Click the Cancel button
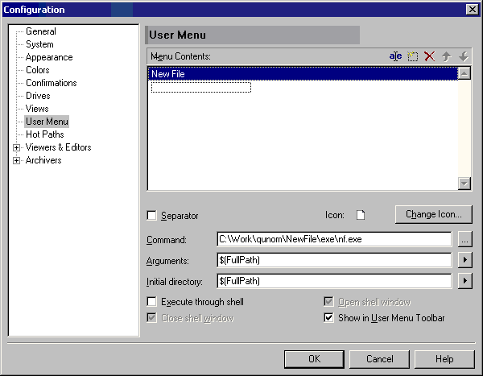 379,359
